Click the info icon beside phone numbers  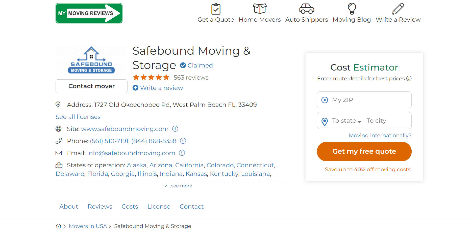point(183,141)
